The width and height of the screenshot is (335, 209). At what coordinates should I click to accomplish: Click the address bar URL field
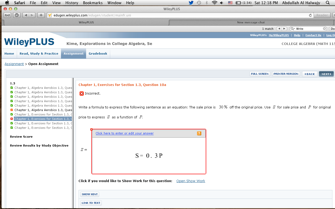(180, 15)
